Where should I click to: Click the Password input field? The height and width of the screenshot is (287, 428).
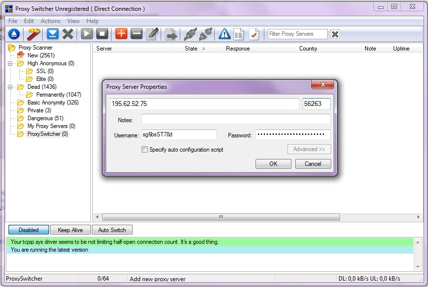tap(293, 134)
